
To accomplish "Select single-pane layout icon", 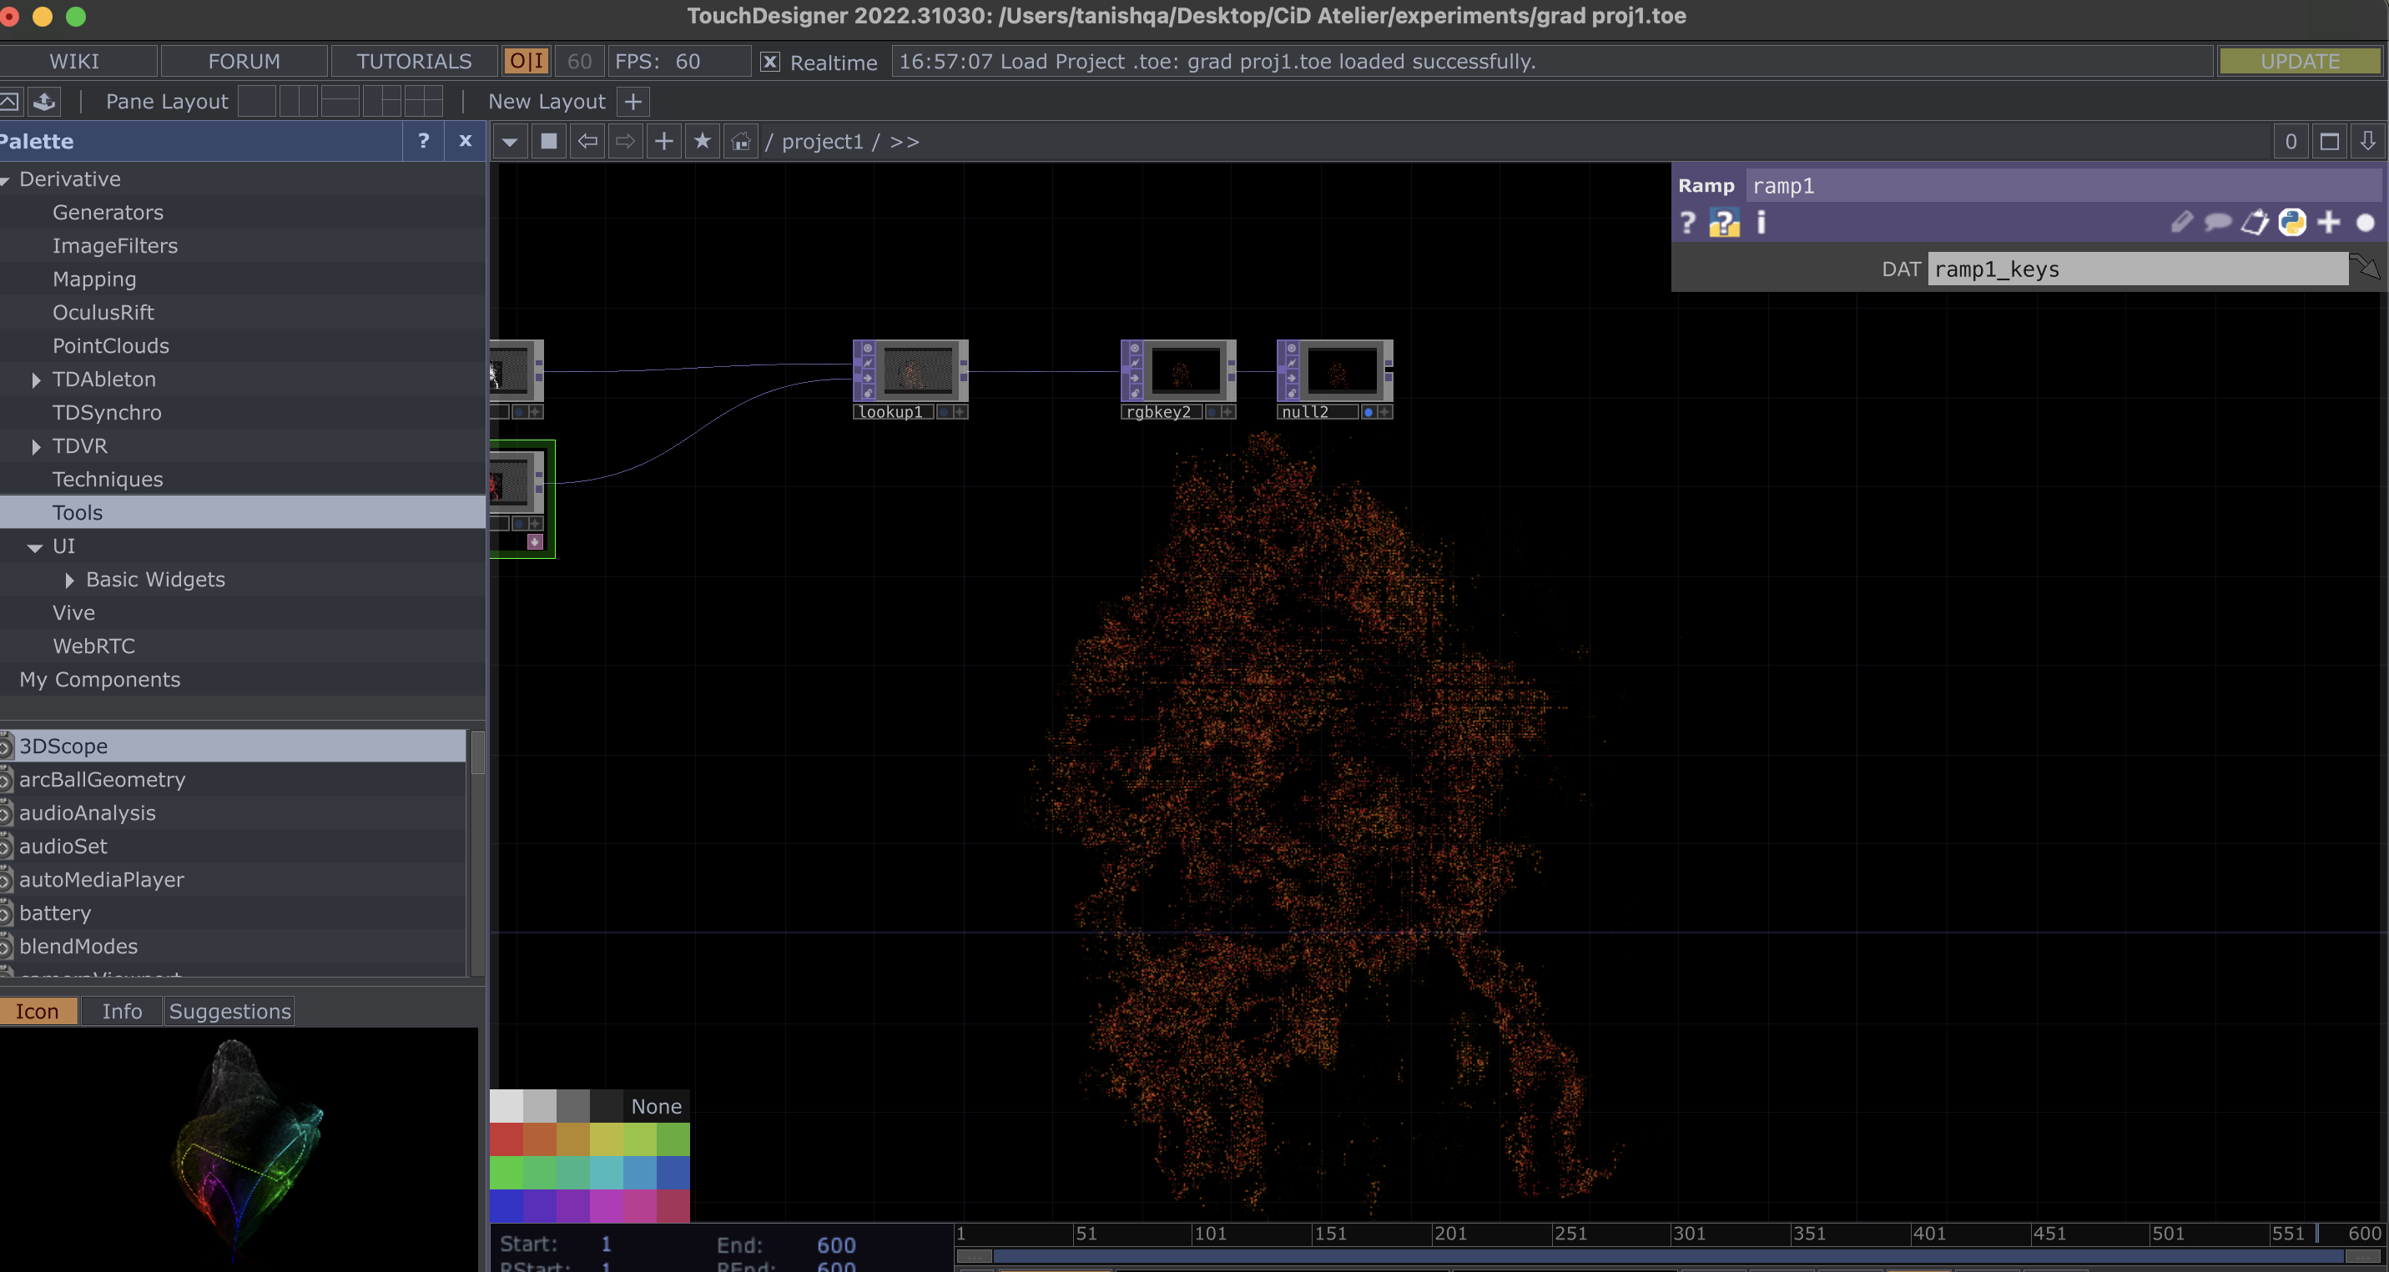I will click(x=257, y=101).
